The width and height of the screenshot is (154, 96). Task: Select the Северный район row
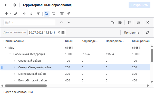tap(75, 61)
